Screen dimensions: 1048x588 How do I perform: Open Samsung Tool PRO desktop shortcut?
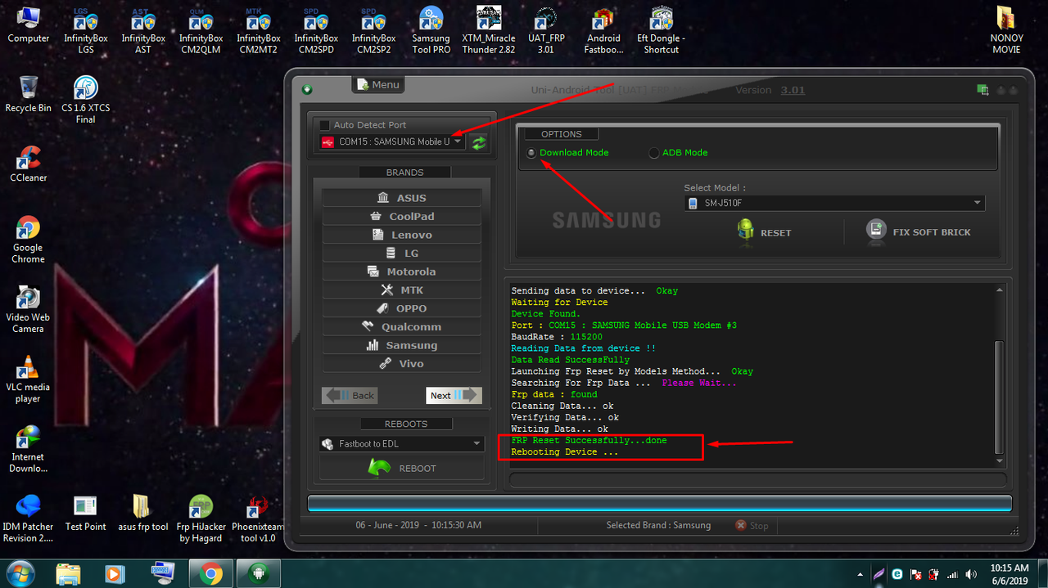tap(431, 31)
